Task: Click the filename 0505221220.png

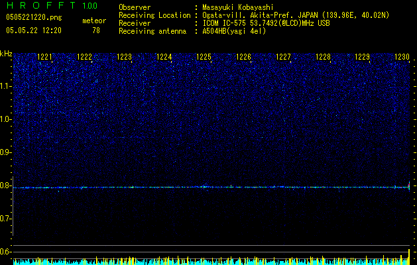Action: tap(34, 17)
